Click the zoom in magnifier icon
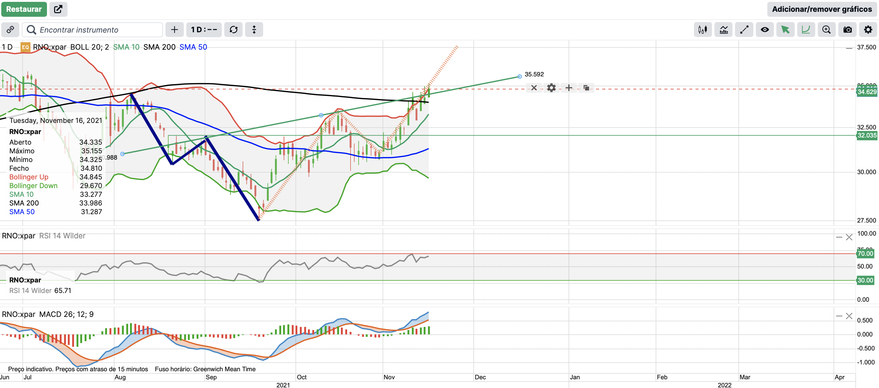Viewport: 879px width, 388px height. click(x=826, y=29)
